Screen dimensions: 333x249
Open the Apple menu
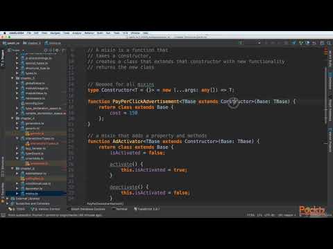4,33
